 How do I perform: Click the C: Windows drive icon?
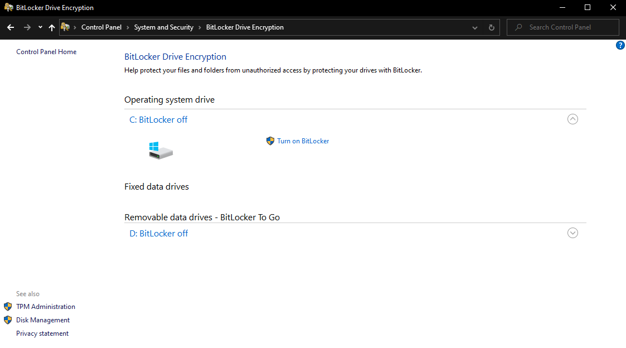pos(161,149)
